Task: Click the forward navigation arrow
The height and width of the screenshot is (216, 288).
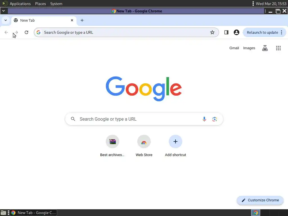Action: (x=16, y=32)
